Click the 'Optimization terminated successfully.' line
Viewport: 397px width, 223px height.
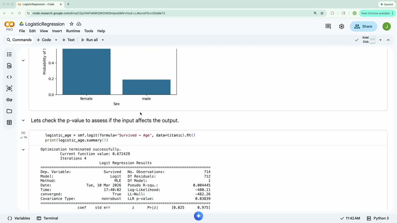81,149
